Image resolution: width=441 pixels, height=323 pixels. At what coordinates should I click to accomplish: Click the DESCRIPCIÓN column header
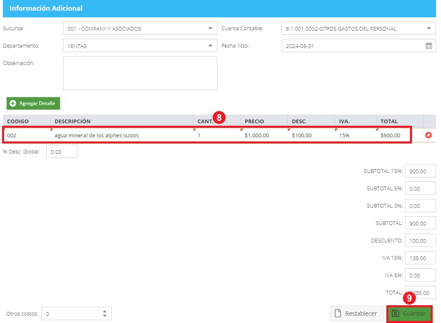point(72,121)
